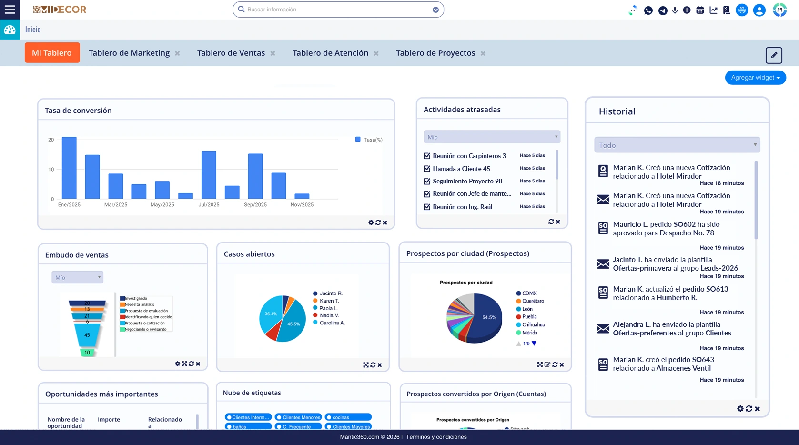Open the Telegram icon in top toolbar
The width and height of the screenshot is (799, 445).
663,10
